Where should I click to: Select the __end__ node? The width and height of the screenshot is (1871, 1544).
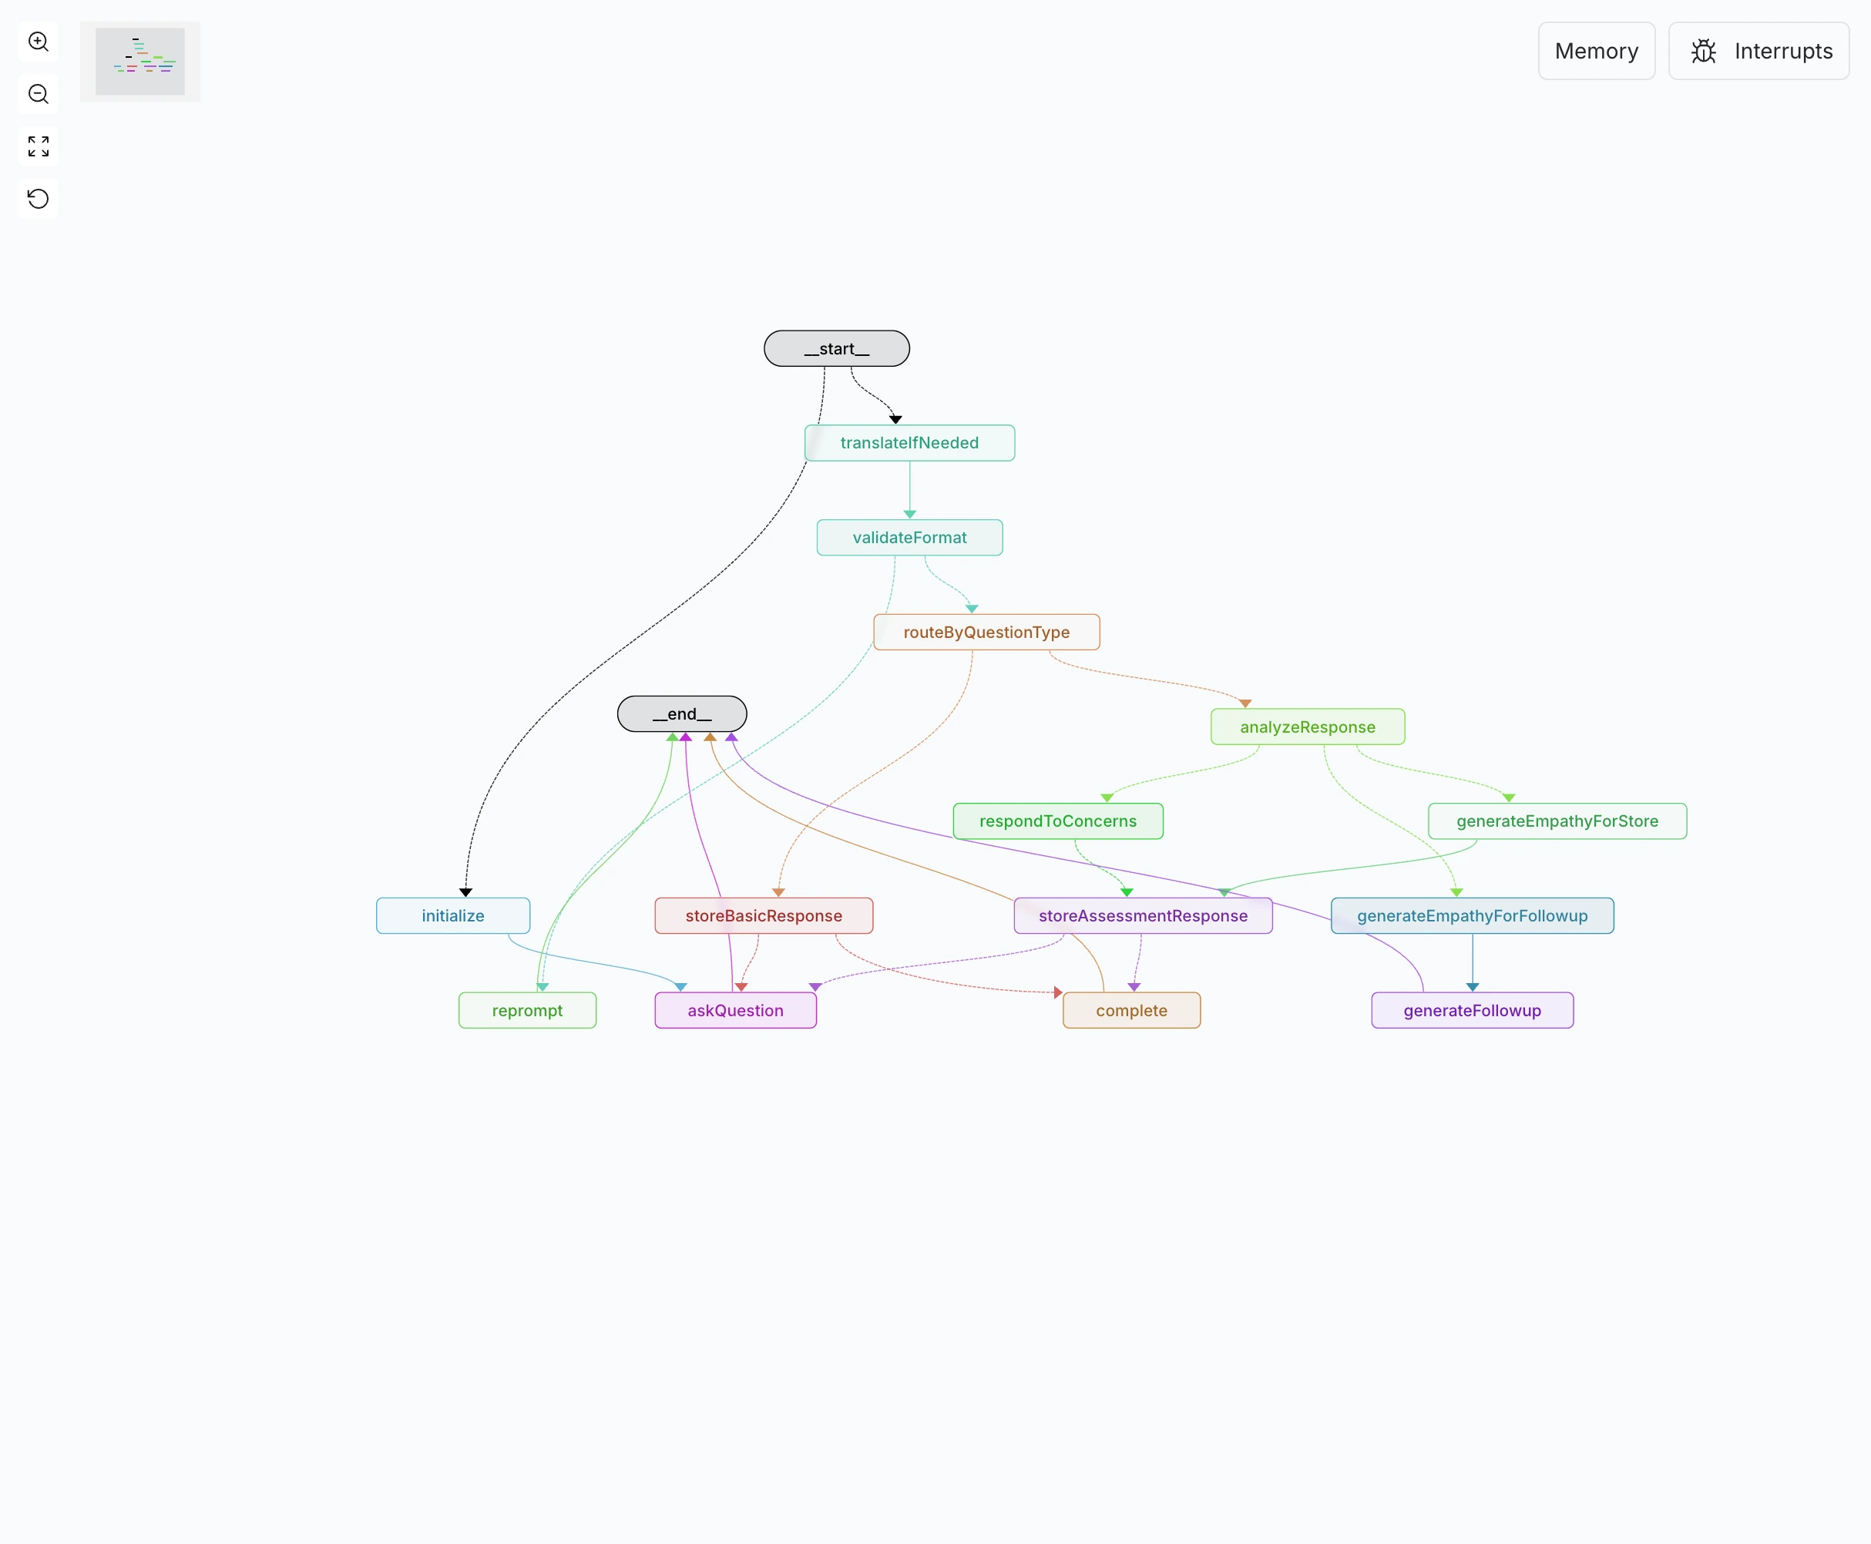point(680,713)
